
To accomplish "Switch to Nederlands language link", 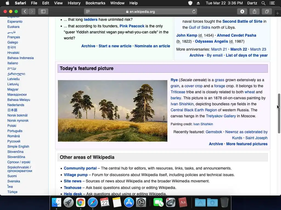I will (16, 105).
